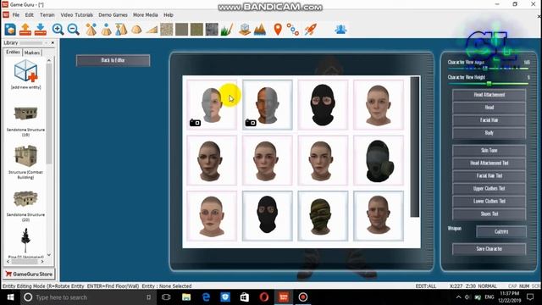Click the Facial Hair Tint button
The width and height of the screenshot is (542, 305).
coord(489,175)
